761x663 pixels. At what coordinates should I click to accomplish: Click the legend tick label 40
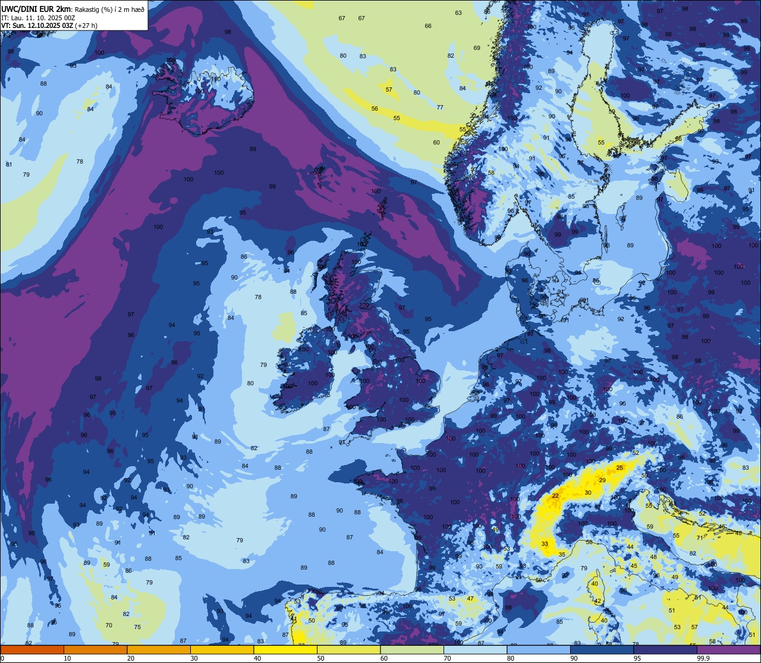[x=257, y=658]
